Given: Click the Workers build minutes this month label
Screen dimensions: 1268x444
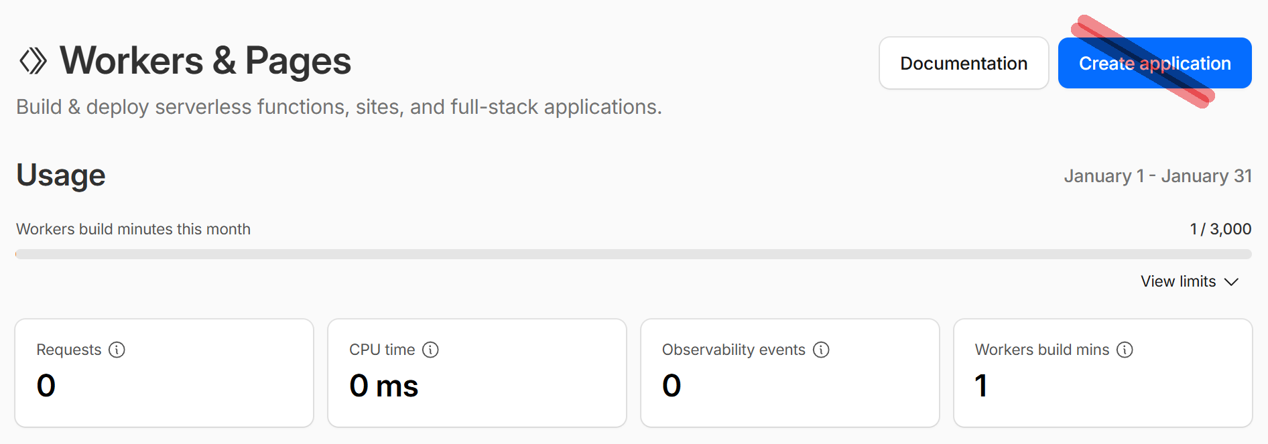Looking at the screenshot, I should coord(133,229).
